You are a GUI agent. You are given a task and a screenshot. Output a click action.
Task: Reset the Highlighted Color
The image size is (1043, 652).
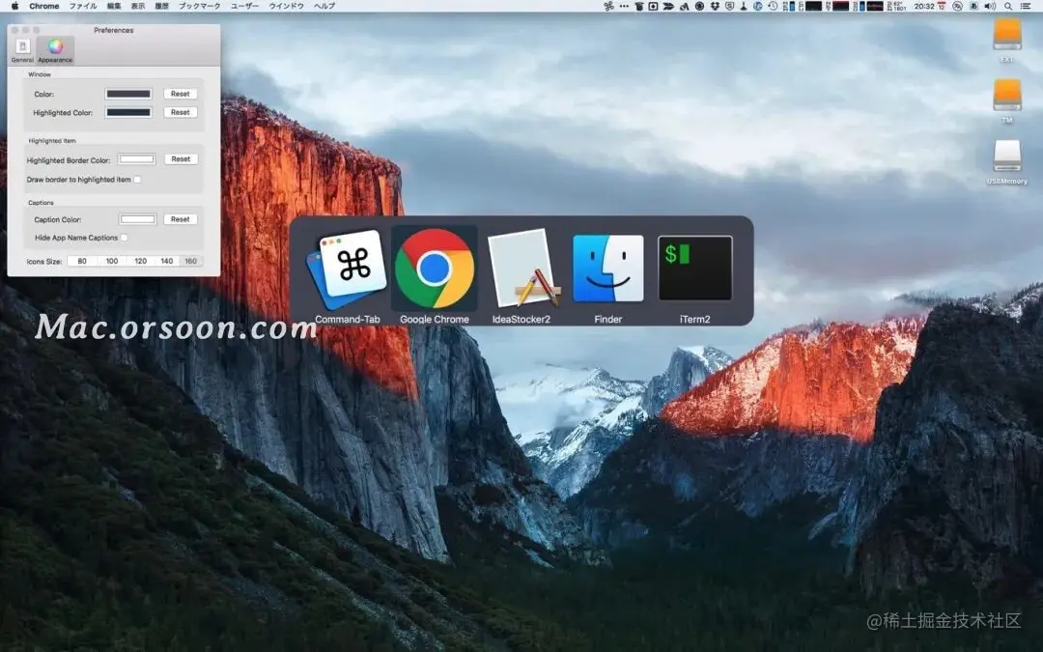click(181, 112)
